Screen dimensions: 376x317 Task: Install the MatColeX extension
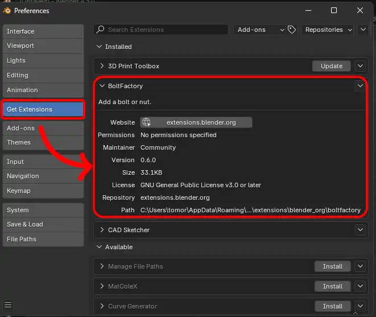332,286
